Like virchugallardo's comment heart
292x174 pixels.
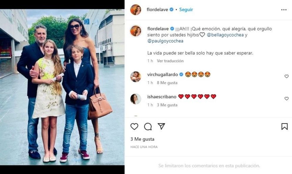286,76
